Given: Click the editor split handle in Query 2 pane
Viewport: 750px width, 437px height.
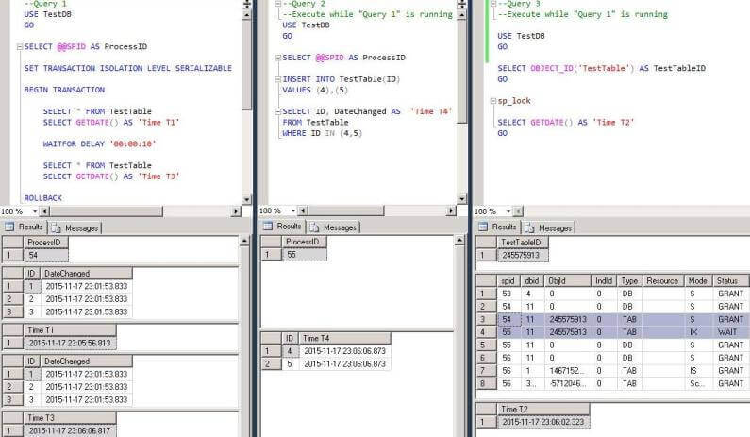Looking at the screenshot, I should (461, 5).
